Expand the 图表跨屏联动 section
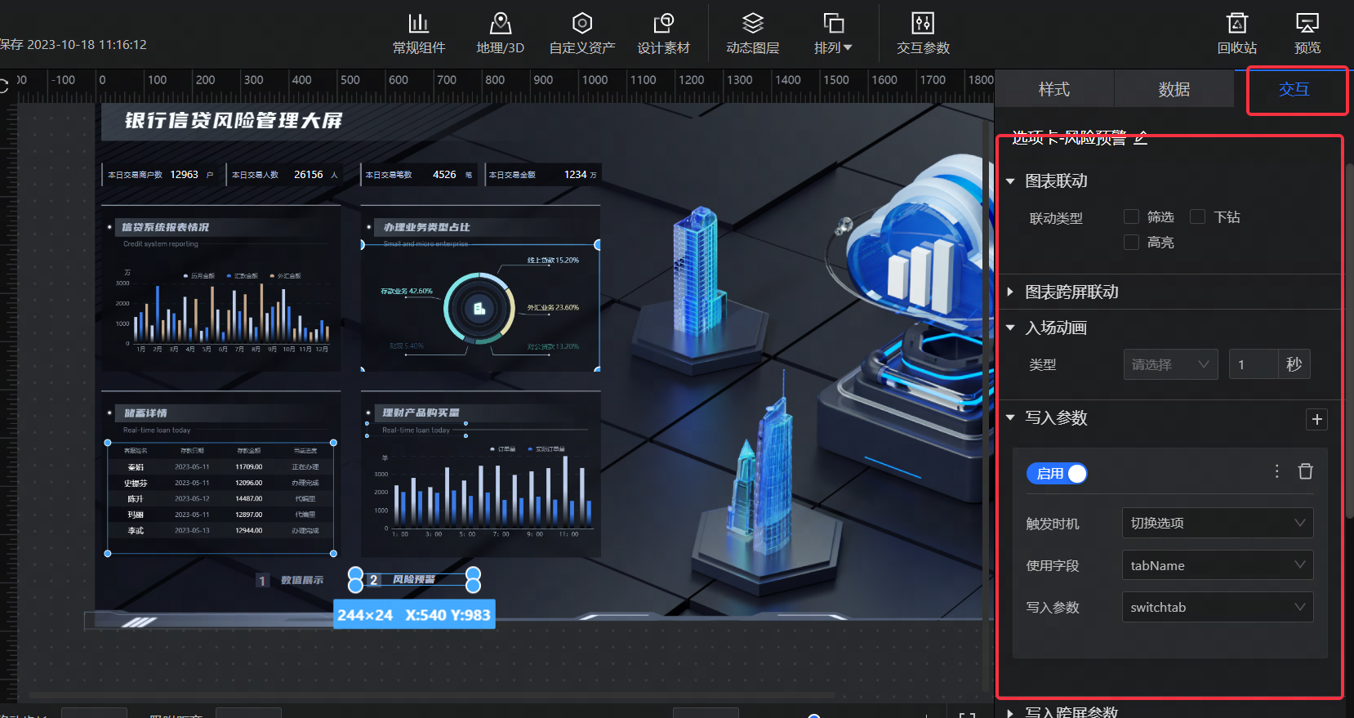 click(1071, 292)
